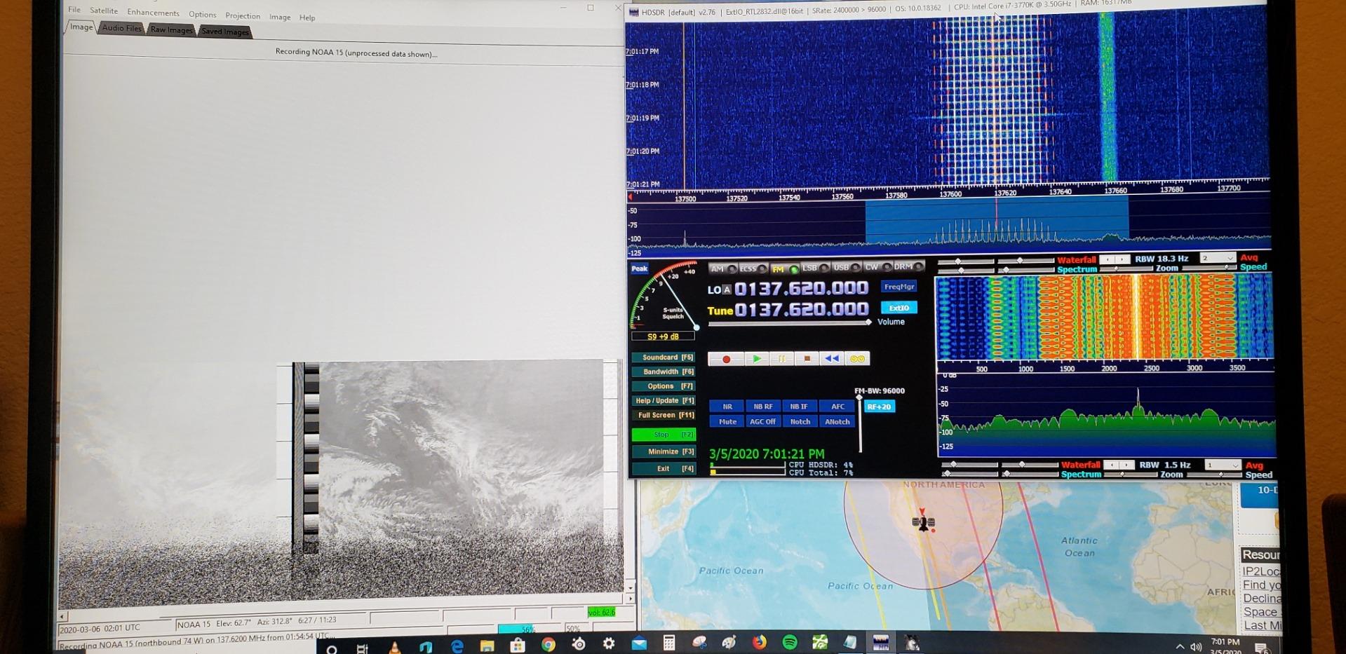
Task: Switch to the Saved Images tab in WXtoImg
Action: [224, 31]
